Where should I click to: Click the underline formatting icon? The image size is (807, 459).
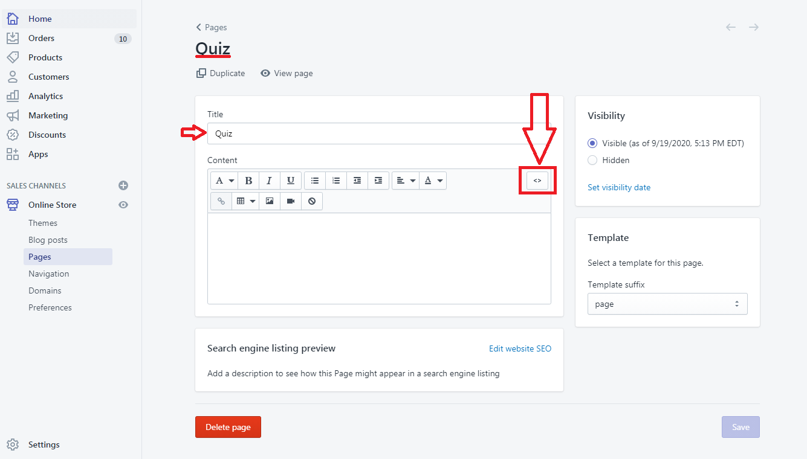coord(291,181)
